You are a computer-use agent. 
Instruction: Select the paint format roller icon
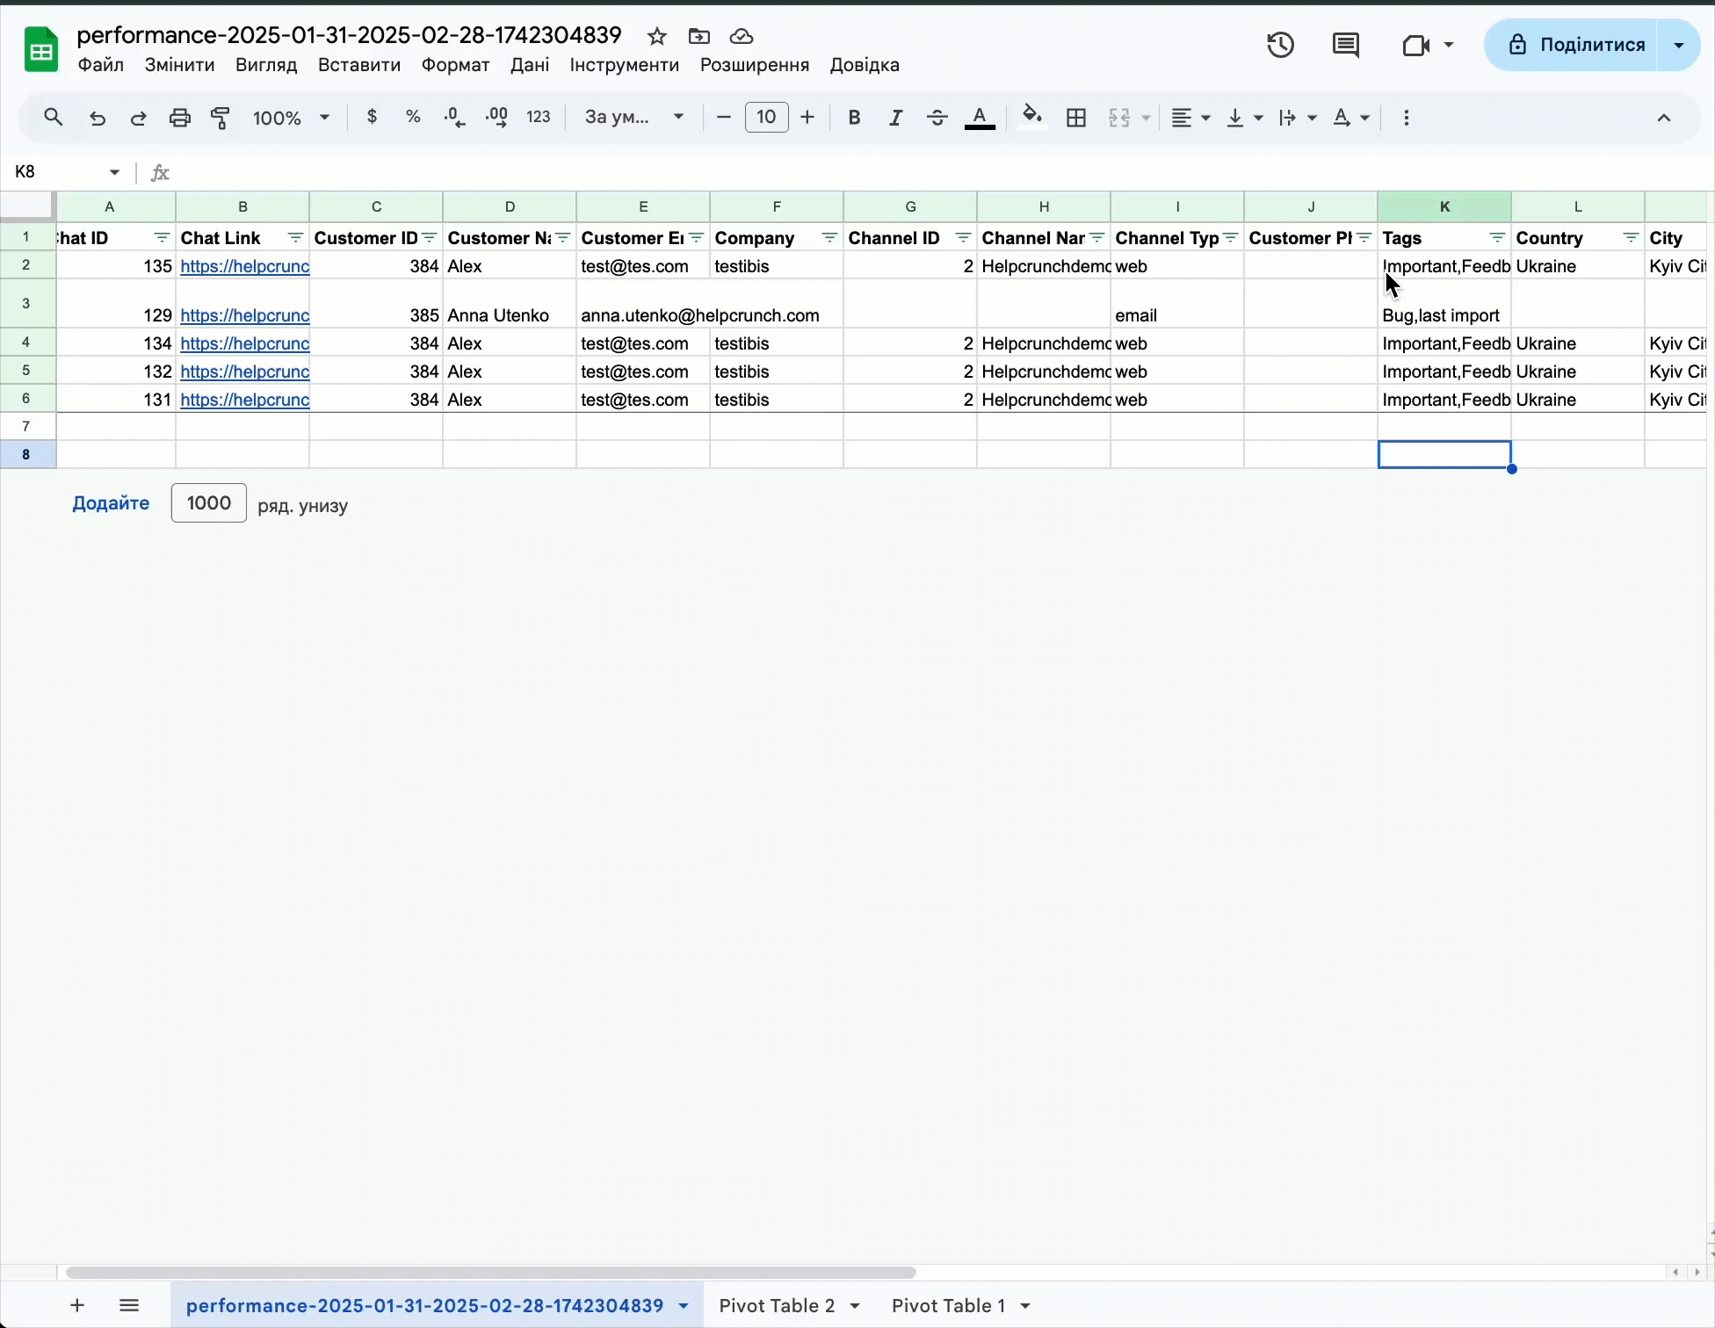tap(221, 118)
